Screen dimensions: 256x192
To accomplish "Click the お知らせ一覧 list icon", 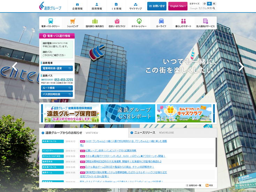I will coord(187,185).
